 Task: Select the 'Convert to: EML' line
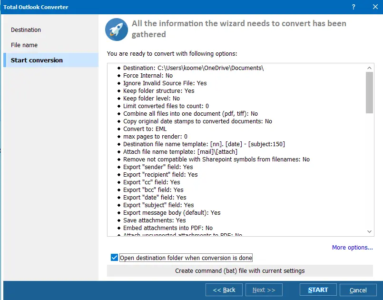(x=145, y=129)
